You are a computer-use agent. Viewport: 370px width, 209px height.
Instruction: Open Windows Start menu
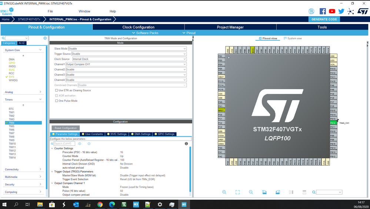(4, 204)
